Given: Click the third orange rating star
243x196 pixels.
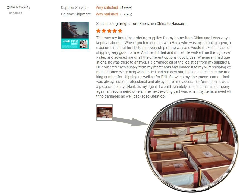Looking at the screenshot, I should 109,31.
